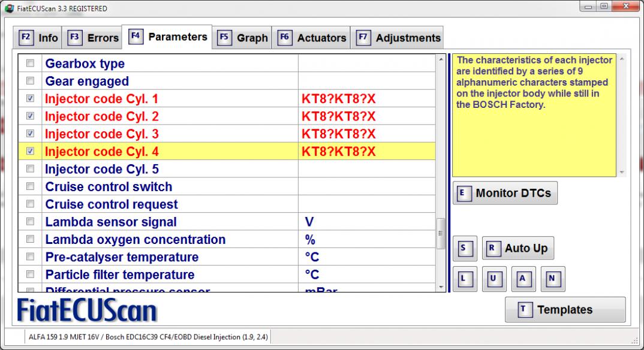Click the A button
The height and width of the screenshot is (350, 644).
(523, 279)
